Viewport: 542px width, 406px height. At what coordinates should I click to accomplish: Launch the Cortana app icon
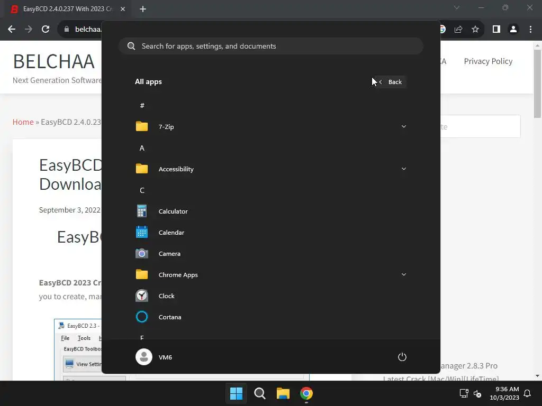pos(142,317)
